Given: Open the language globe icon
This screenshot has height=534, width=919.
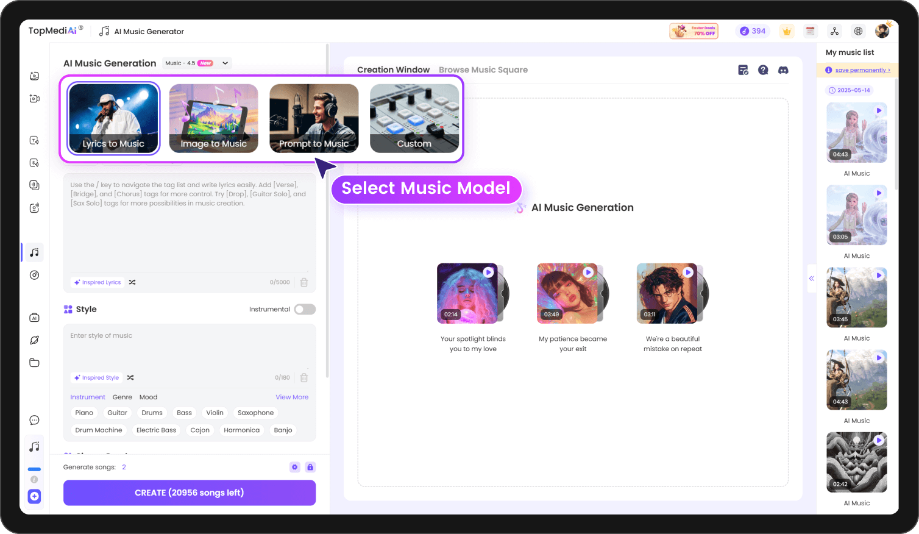Looking at the screenshot, I should click(858, 30).
